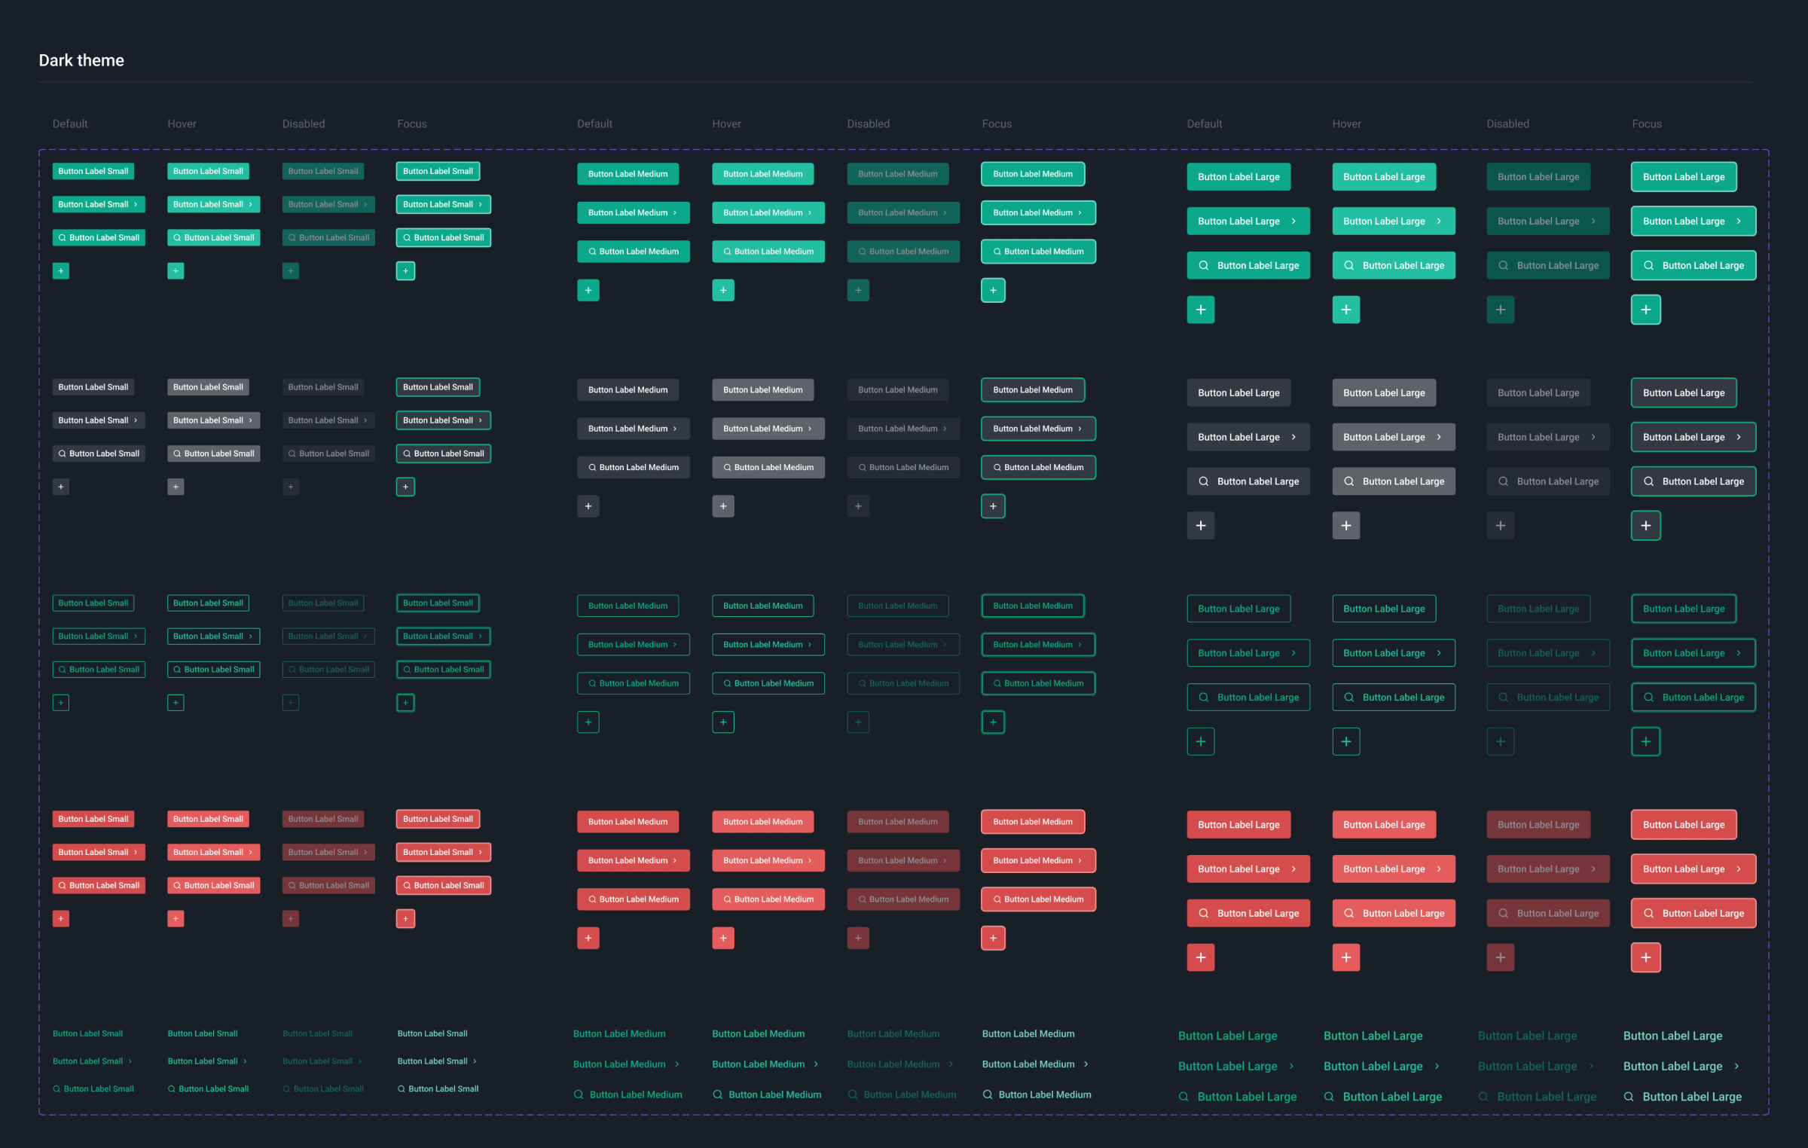Screen dimensions: 1808x1148
Task: Click plain red Button Label Small under Default
Action: (93, 820)
